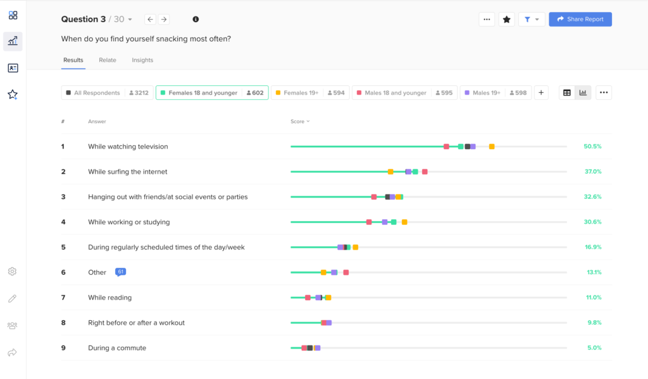Open the favorites star icon in sidebar
Screen dimensions: 648x379
tap(13, 95)
